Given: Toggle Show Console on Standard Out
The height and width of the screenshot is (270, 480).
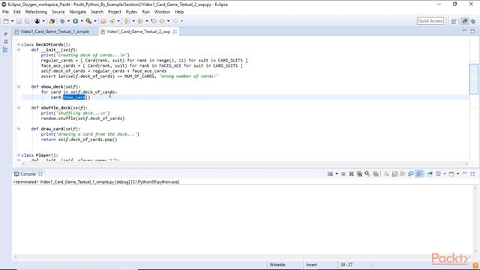Looking at the screenshot, I should tap(411, 174).
